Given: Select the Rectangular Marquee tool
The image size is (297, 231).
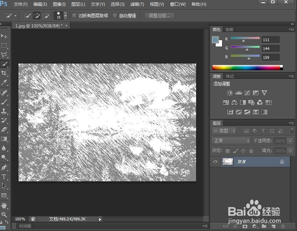Looking at the screenshot, I should (x=4, y=45).
